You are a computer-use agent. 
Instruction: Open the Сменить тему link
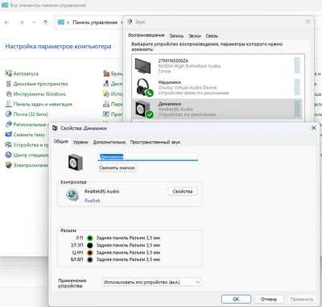point(29,135)
